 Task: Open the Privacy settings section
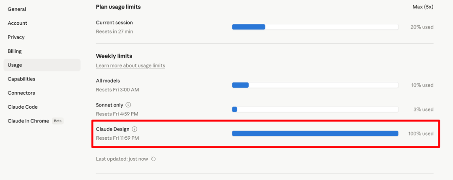pos(16,37)
